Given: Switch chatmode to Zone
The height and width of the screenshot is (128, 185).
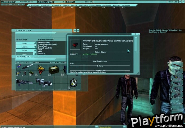Looking at the screenshot, I should point(25,43).
